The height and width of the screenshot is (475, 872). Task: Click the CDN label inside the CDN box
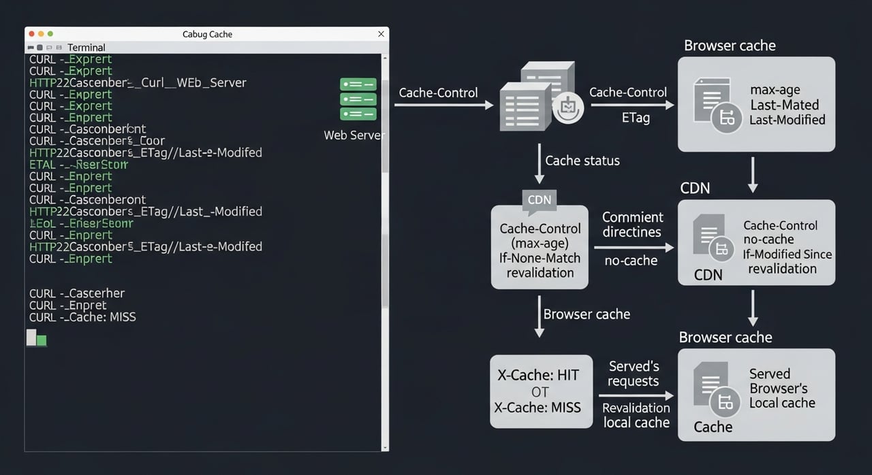click(708, 275)
